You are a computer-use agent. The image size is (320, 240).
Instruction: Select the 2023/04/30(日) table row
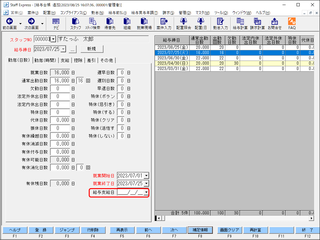coord(234,63)
